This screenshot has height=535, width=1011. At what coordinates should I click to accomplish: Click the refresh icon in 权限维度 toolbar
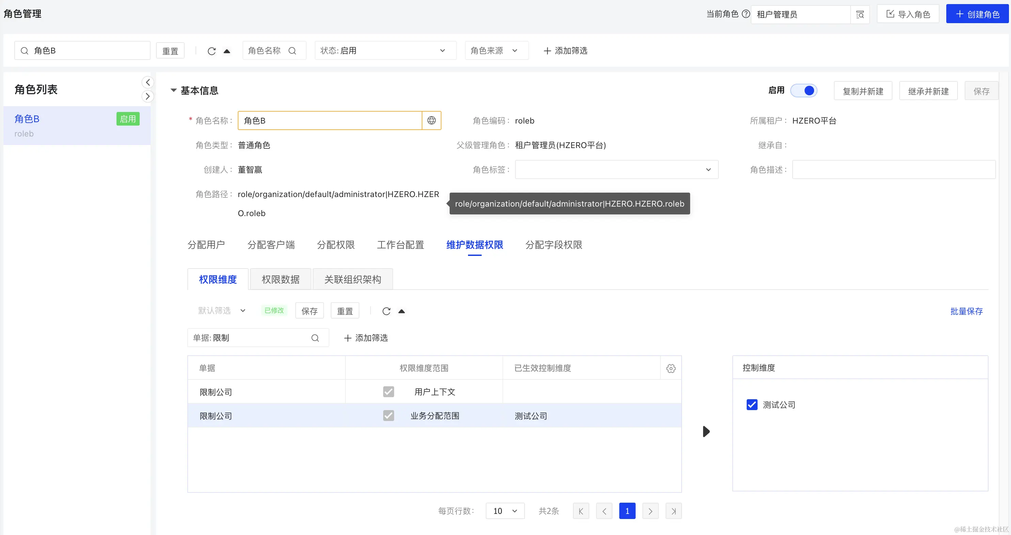(x=386, y=311)
